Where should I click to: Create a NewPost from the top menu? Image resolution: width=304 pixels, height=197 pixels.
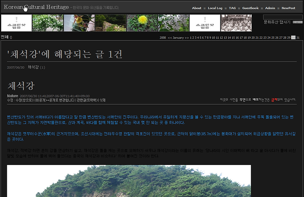click(x=288, y=8)
